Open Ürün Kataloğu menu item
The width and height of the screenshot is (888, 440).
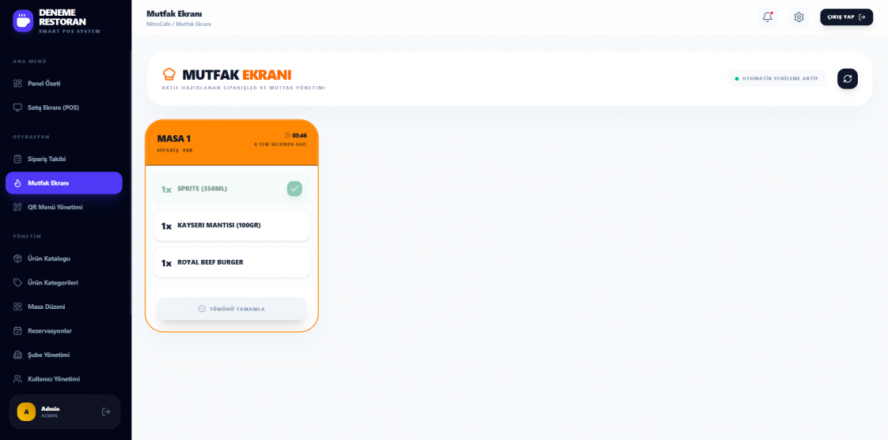(x=49, y=258)
